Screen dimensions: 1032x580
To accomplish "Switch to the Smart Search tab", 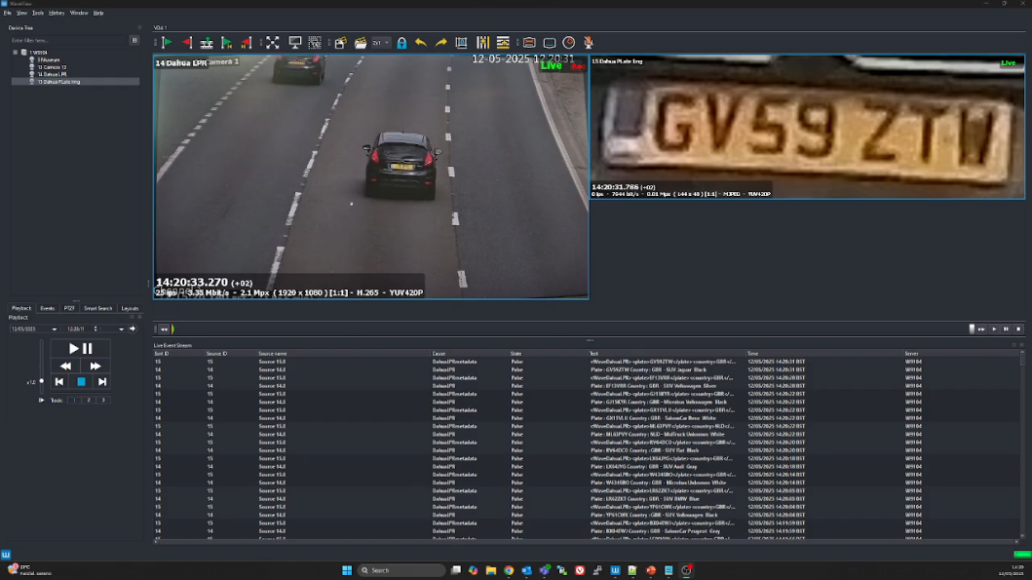I will pyautogui.click(x=98, y=308).
